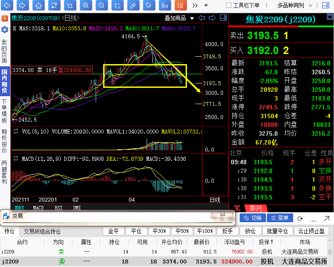Expand the left sidebar orange arrow
The height and width of the screenshot is (267, 334).
tap(4, 18)
